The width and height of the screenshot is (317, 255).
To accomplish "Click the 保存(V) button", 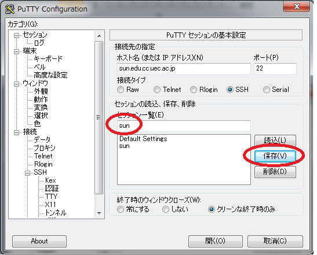I will 275,156.
